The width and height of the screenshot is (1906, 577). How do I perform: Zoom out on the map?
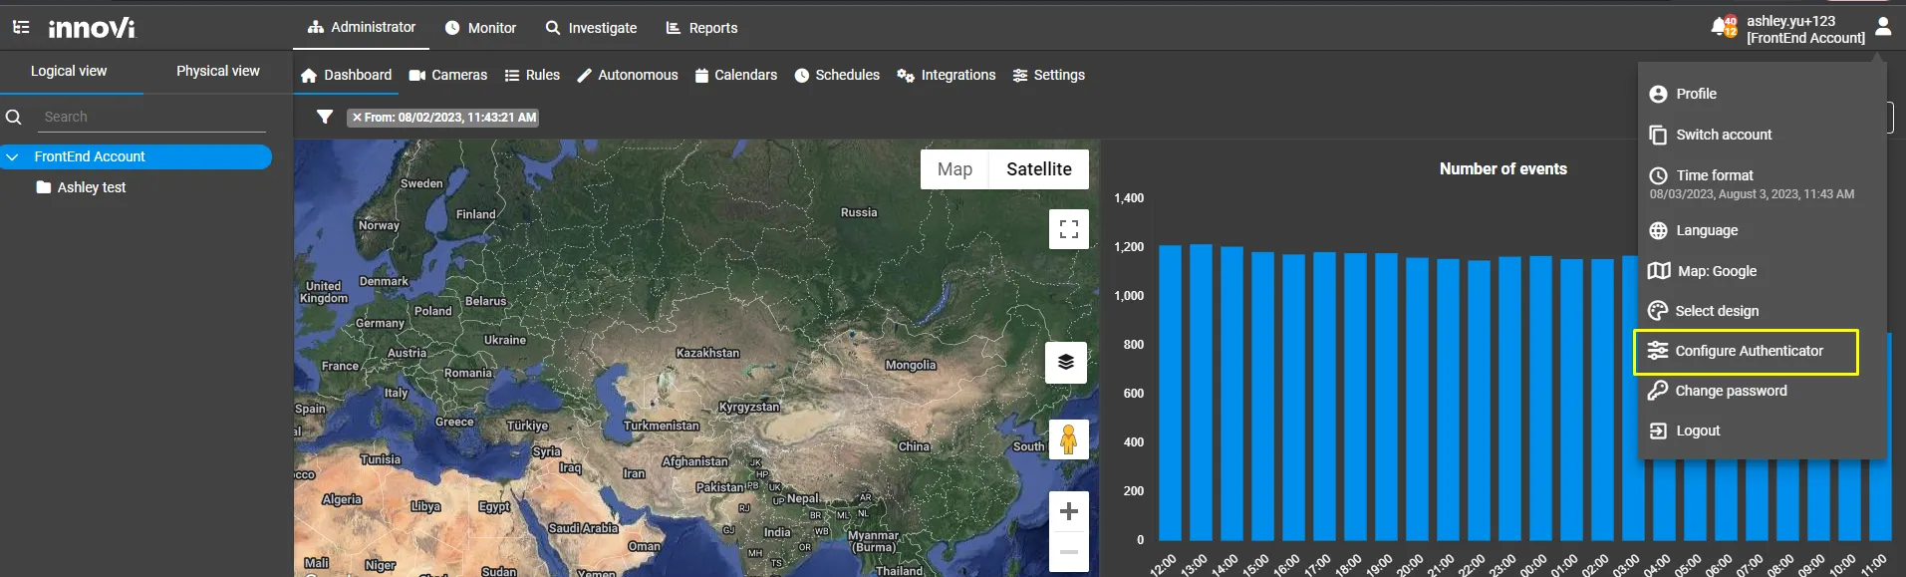tap(1068, 551)
